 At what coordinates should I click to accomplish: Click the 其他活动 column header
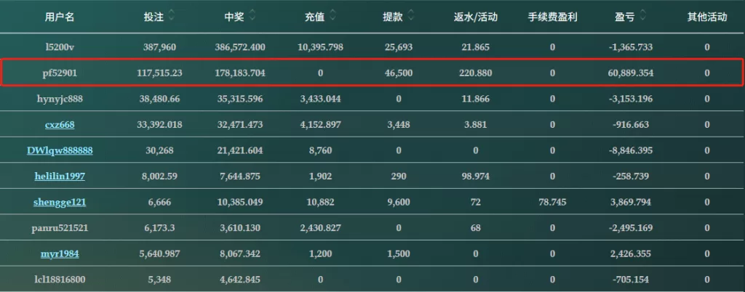[x=707, y=17]
